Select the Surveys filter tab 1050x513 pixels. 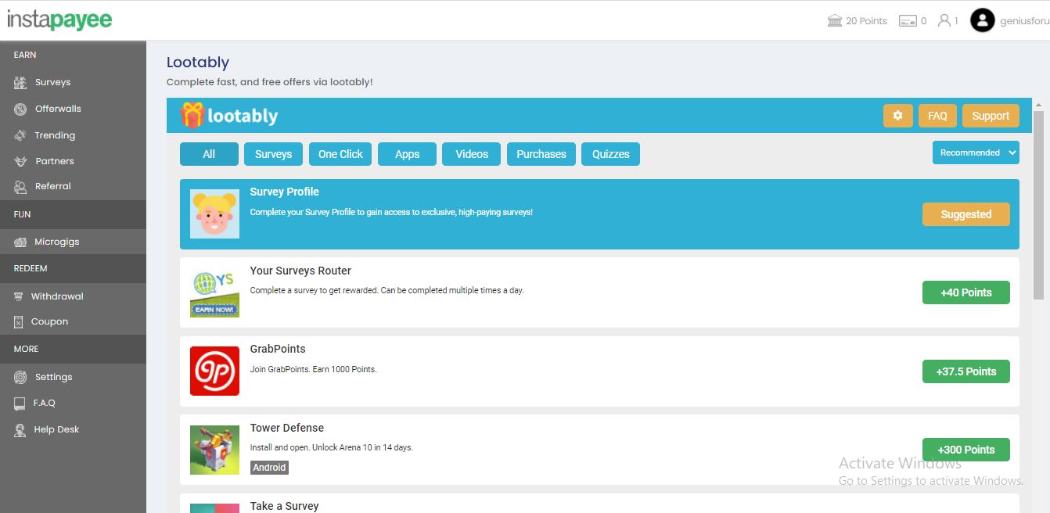(273, 154)
